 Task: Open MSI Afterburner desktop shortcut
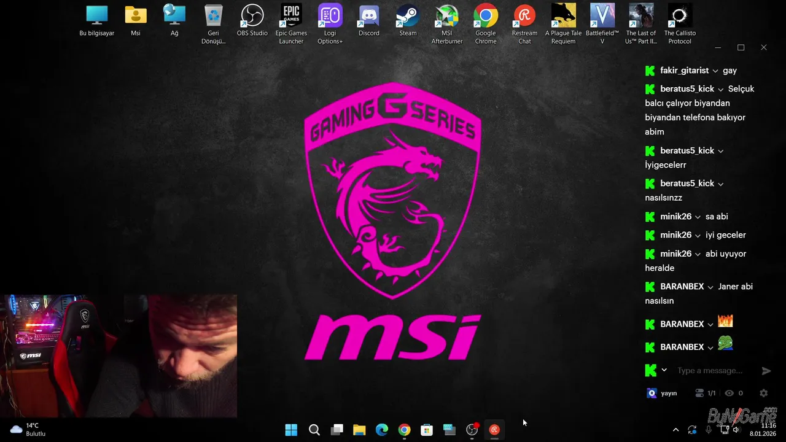tap(447, 25)
